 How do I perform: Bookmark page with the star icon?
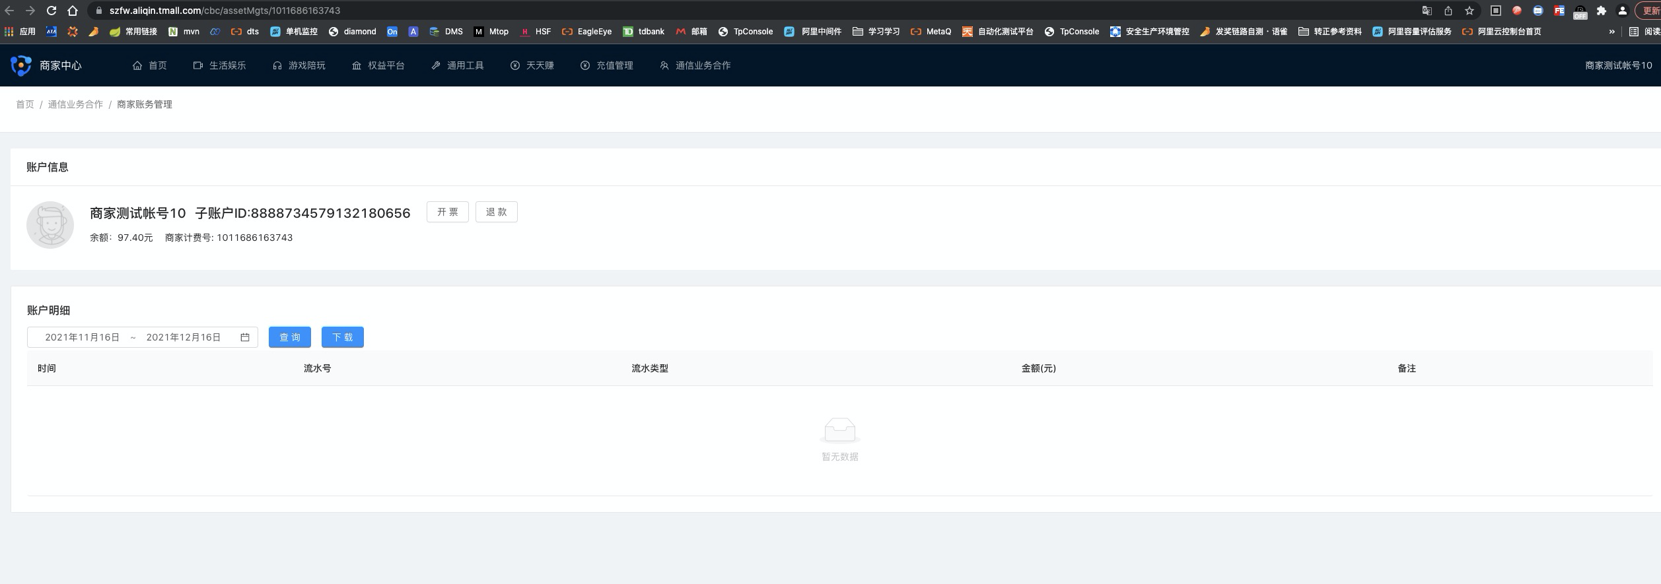coord(1469,11)
